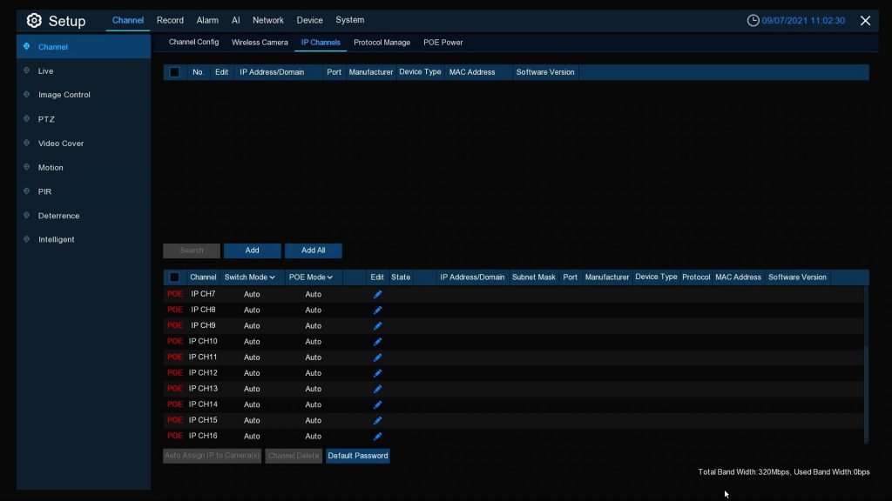Click the Edit pencil for IP CH16
Image resolution: width=892 pixels, height=501 pixels.
pyautogui.click(x=377, y=437)
